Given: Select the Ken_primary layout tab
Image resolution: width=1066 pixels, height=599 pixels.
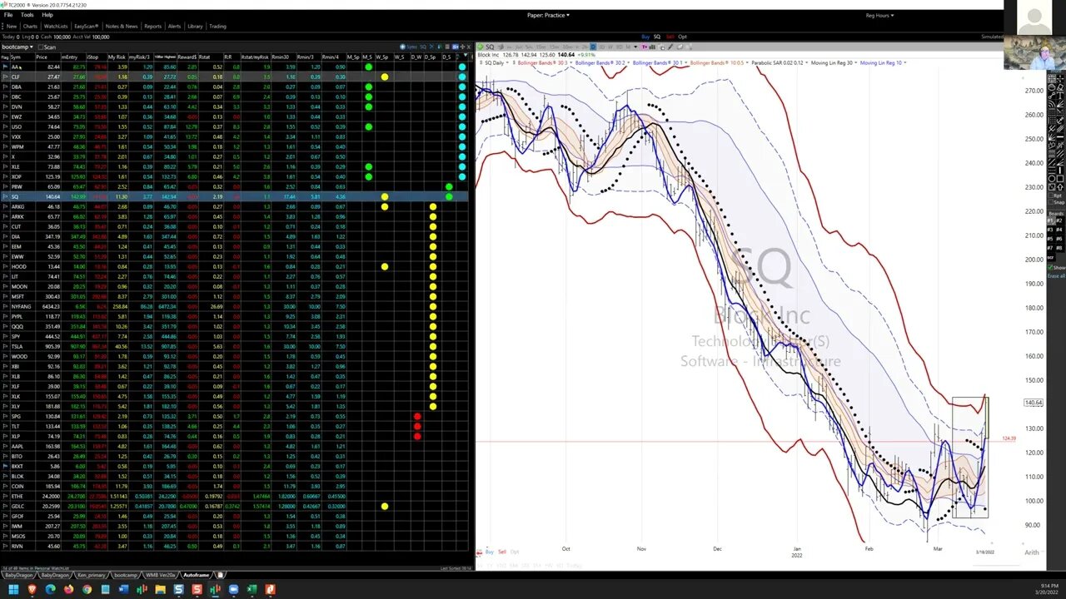Looking at the screenshot, I should (x=92, y=575).
